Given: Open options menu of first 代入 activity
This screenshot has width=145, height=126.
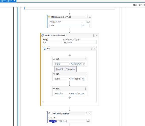Looking at the screenshot, I should click(85, 59).
